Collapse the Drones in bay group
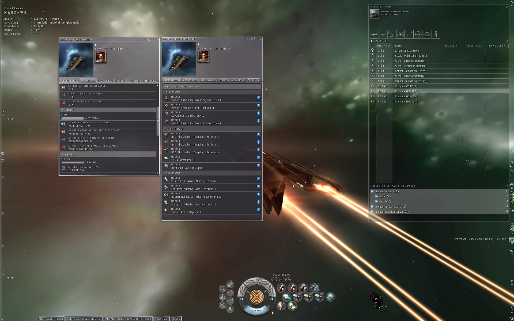This screenshot has height=321, width=514. (507, 191)
